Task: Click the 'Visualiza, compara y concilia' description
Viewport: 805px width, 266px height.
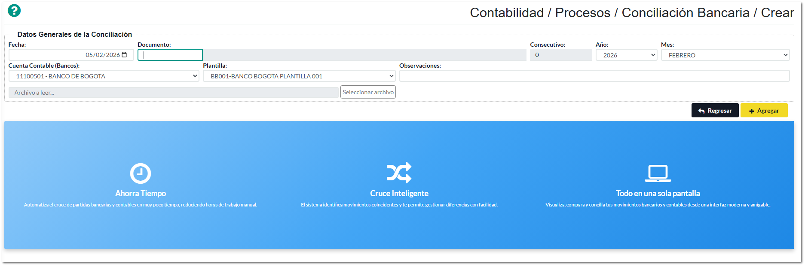Action: (658, 205)
